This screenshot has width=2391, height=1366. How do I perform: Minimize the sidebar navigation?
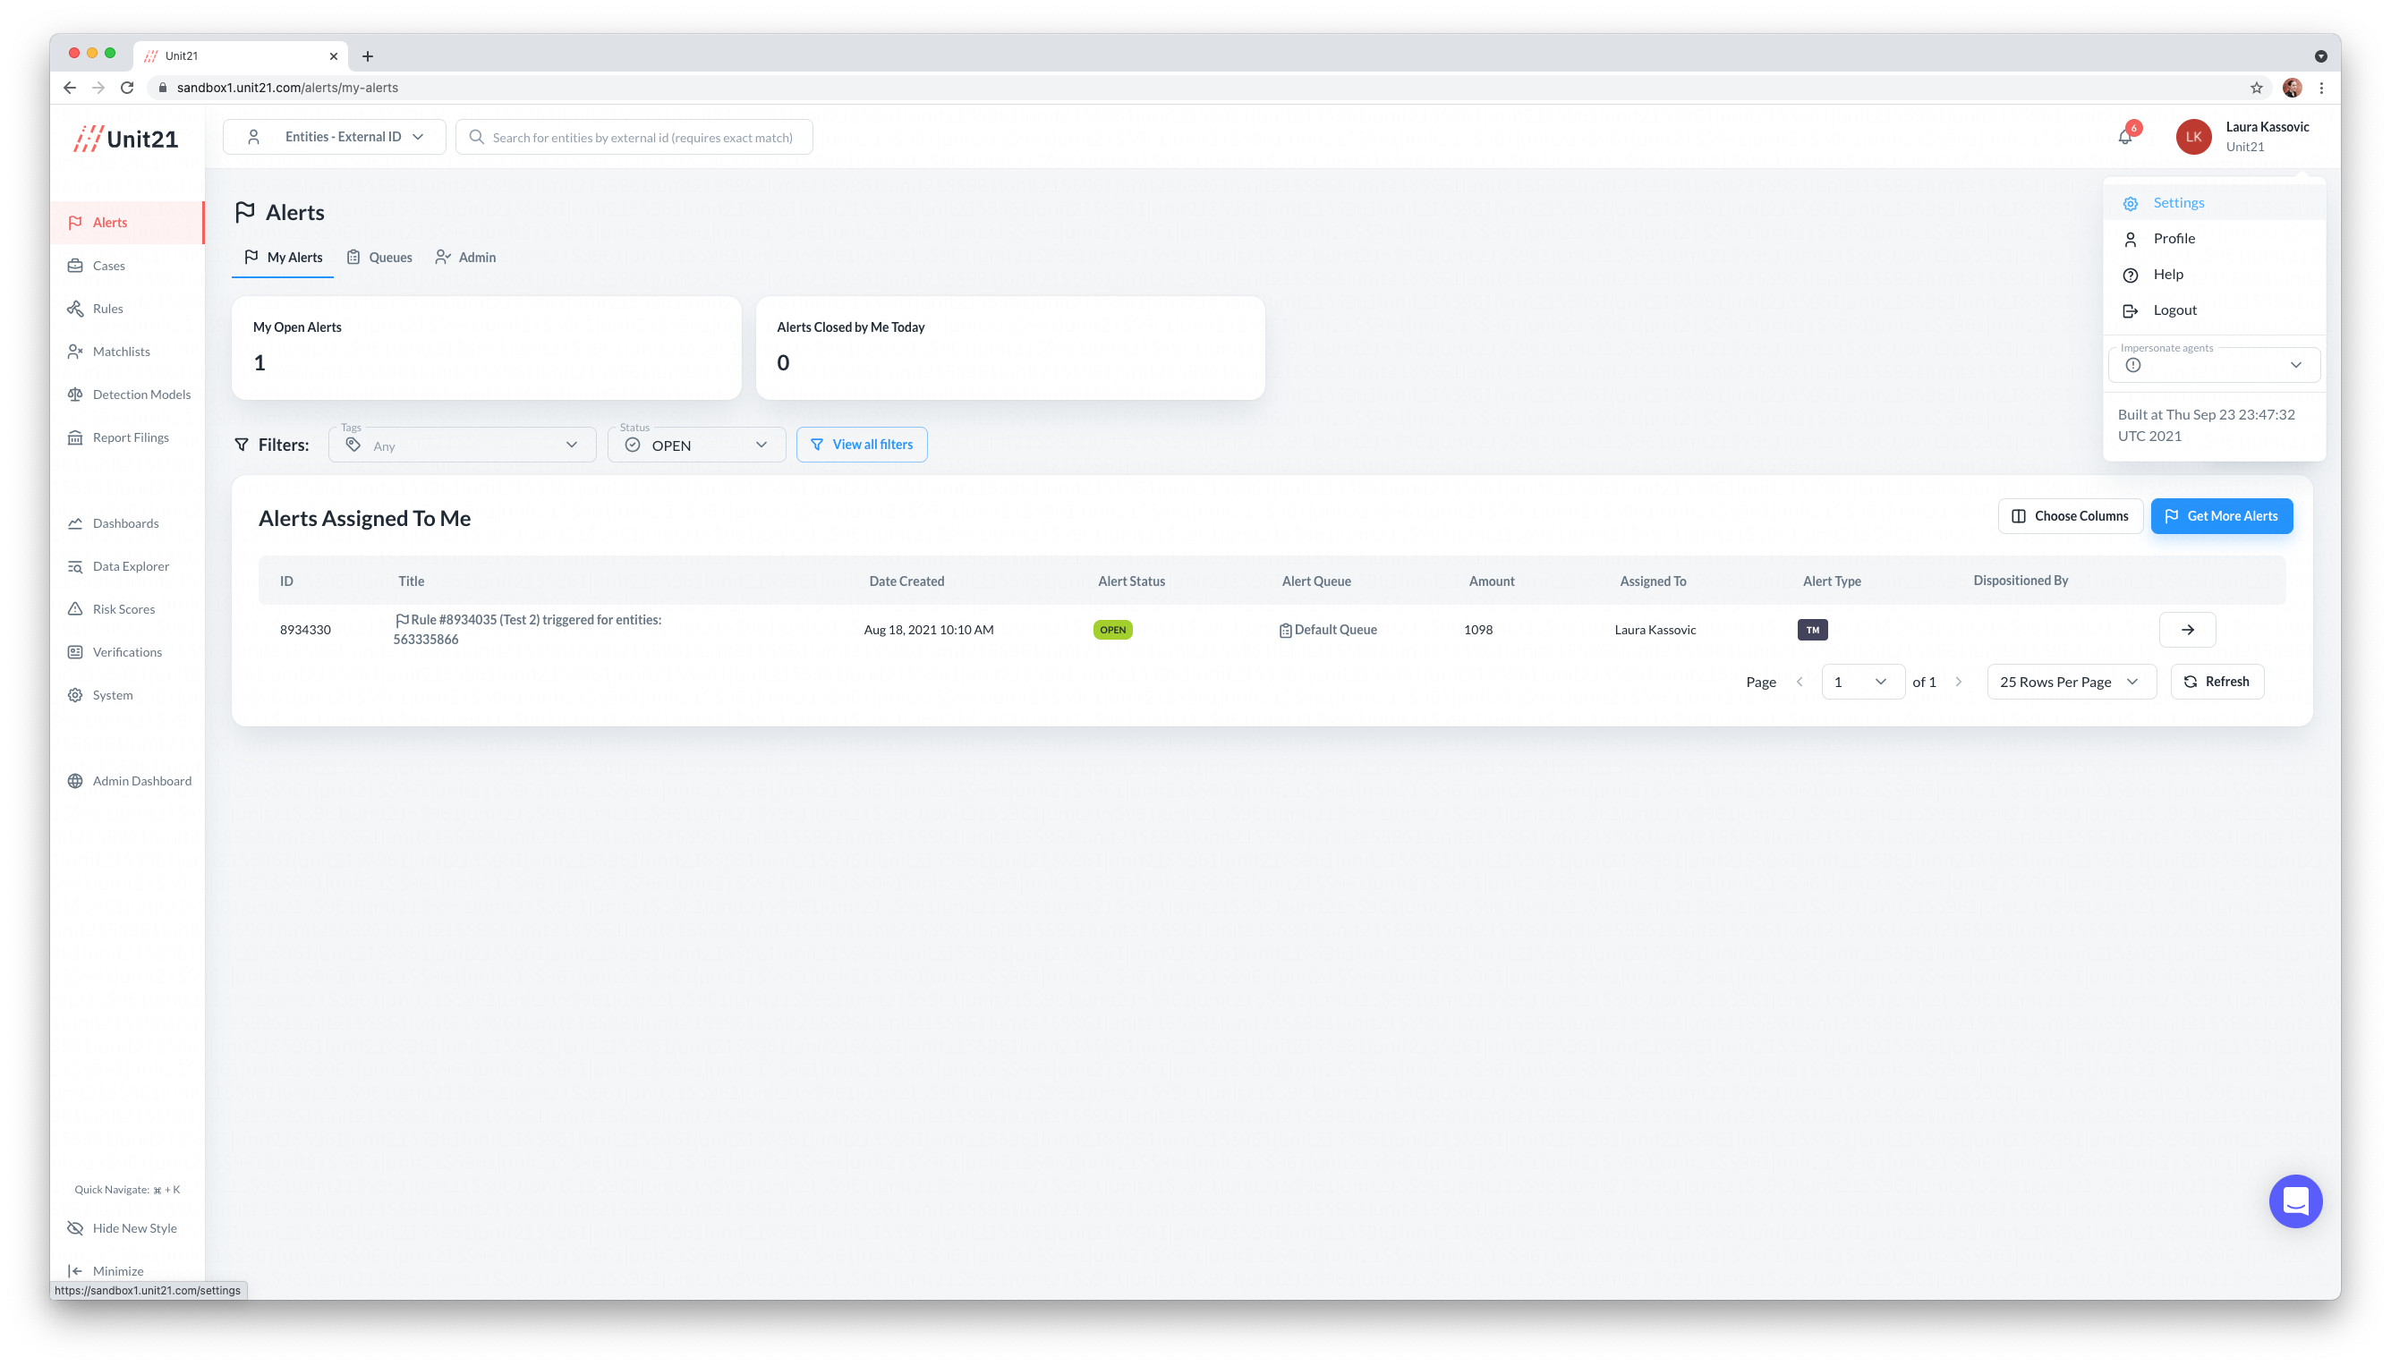click(117, 1270)
